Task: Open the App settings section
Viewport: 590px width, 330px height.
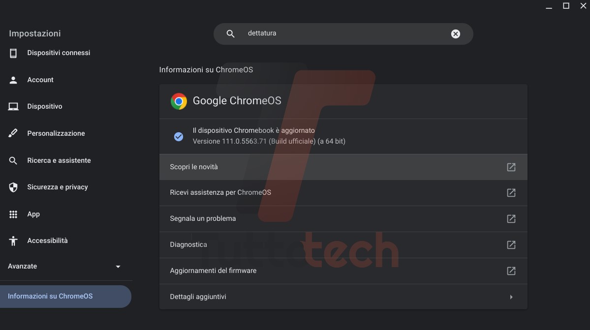Action: click(33, 214)
